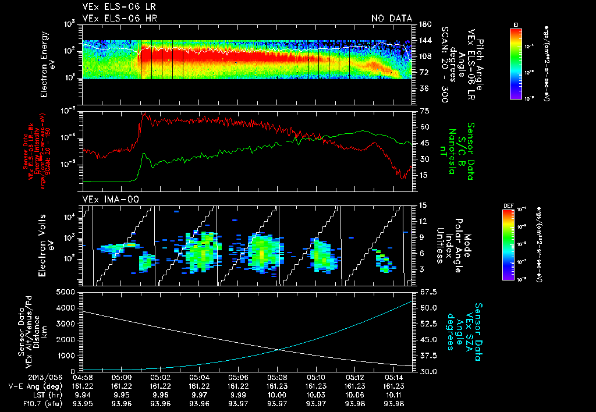The image size is (596, 412).
Task: Click the 'Electron Energy eV' axis label
Action: (x=48, y=65)
